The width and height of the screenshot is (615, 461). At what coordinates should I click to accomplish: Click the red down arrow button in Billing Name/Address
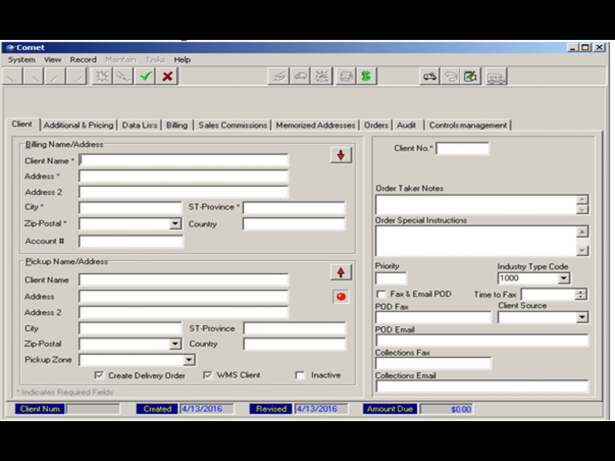pos(341,156)
